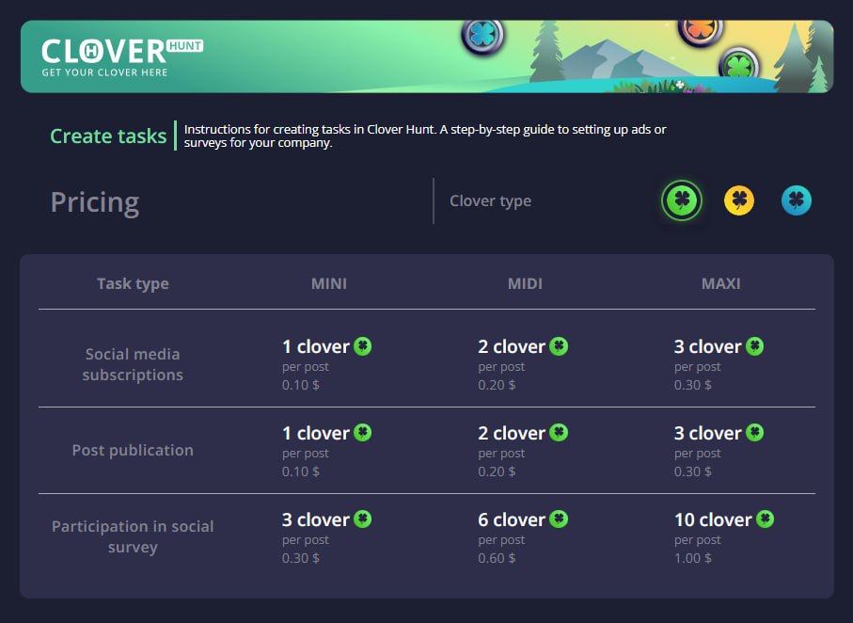Select the blue clover type icon
The width and height of the screenshot is (853, 623).
pos(796,200)
